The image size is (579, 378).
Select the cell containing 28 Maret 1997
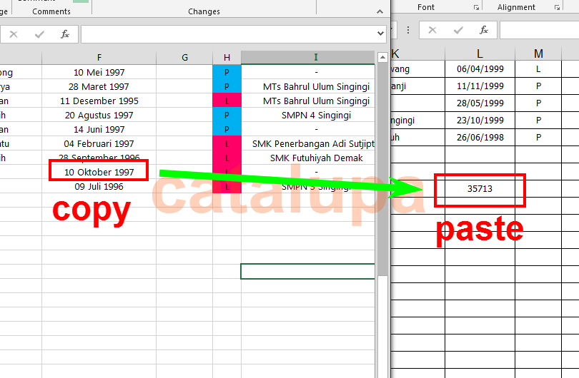click(99, 86)
